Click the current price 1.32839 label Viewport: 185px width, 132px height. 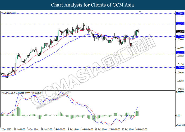[180, 32]
